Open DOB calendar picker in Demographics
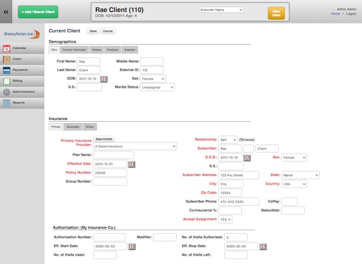The image size is (362, 264). pos(104,79)
